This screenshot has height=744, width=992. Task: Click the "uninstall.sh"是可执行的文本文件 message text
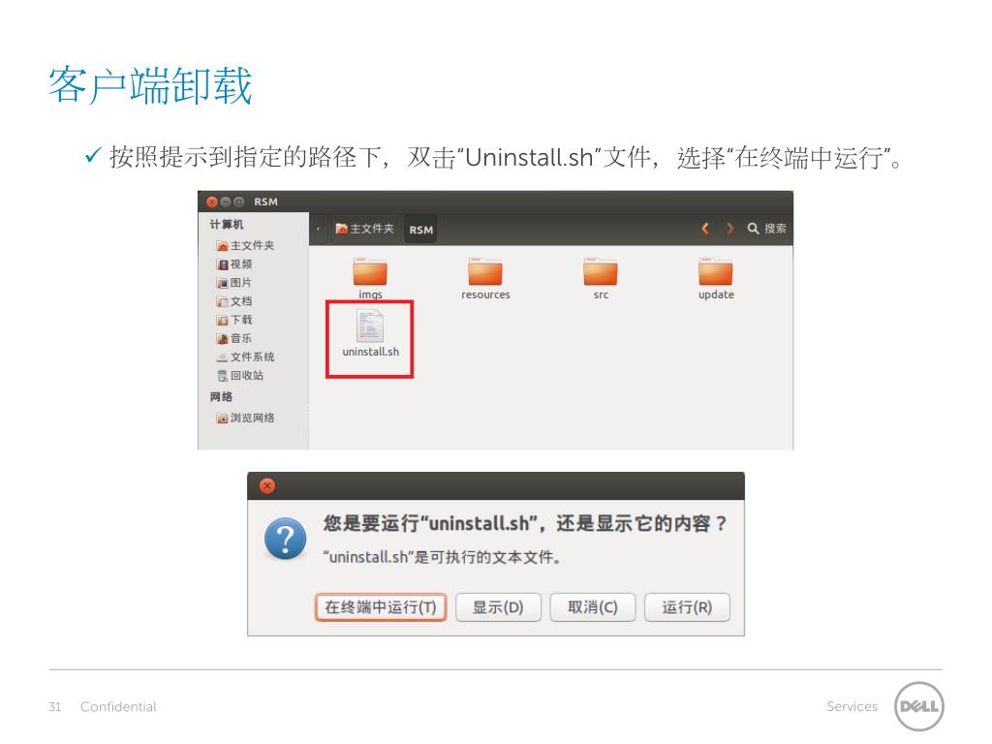coord(442,557)
